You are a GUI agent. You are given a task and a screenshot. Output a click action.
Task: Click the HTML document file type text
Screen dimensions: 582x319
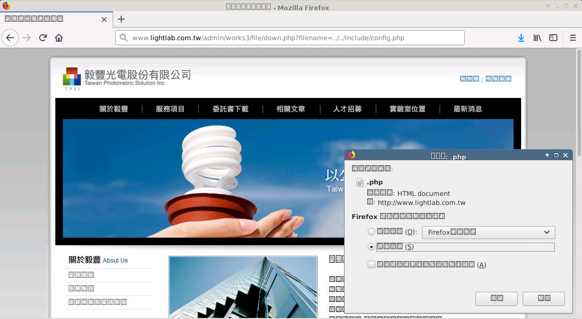(424, 193)
